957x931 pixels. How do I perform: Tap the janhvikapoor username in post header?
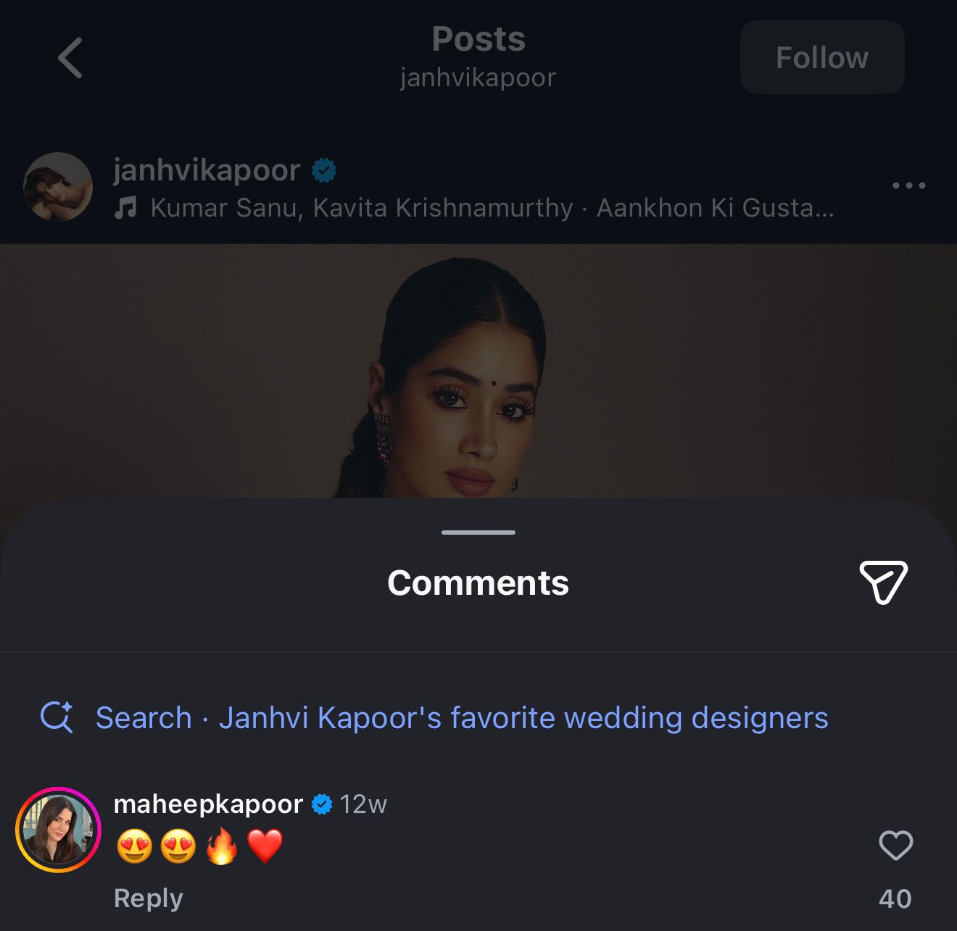coord(207,170)
